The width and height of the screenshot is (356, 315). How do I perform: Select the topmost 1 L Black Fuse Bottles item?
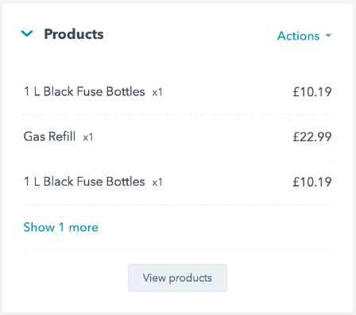coord(84,91)
